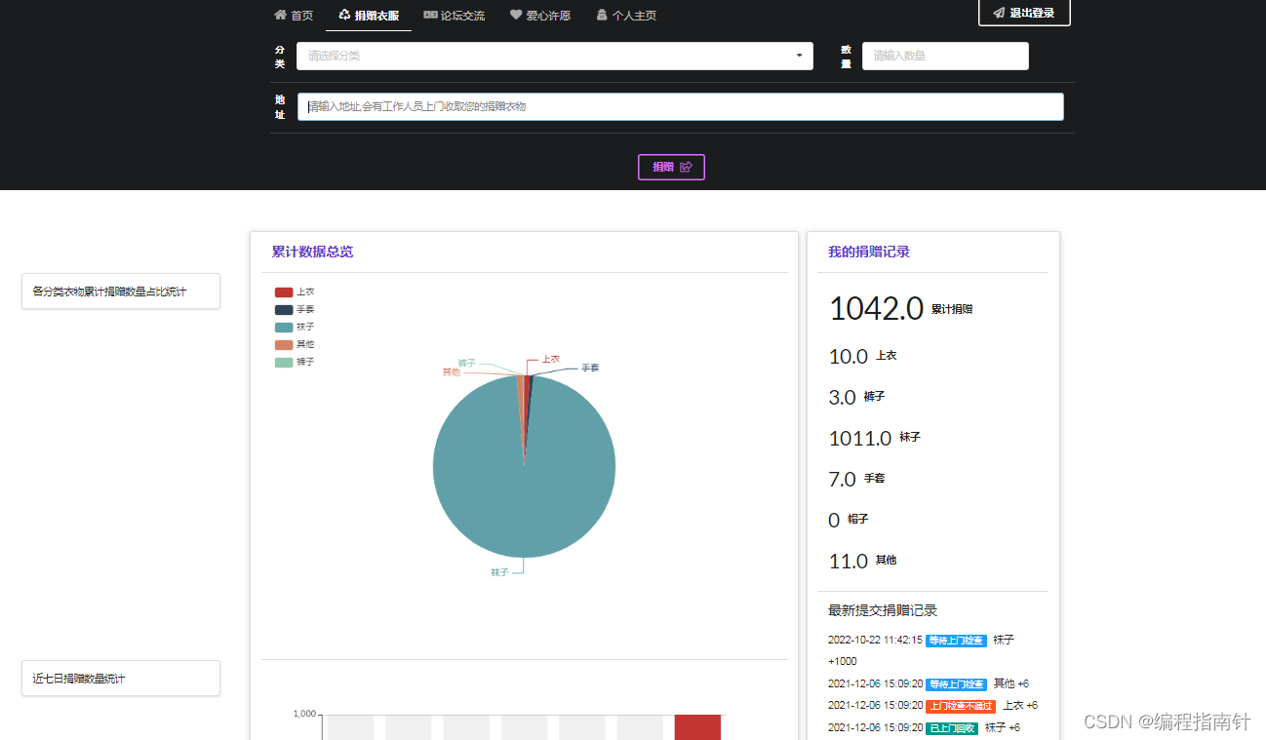Focus the 请输入数量 quantity field

point(945,56)
